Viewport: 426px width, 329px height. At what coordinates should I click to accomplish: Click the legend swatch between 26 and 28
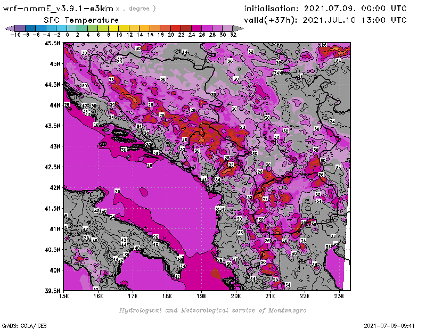point(207,28)
